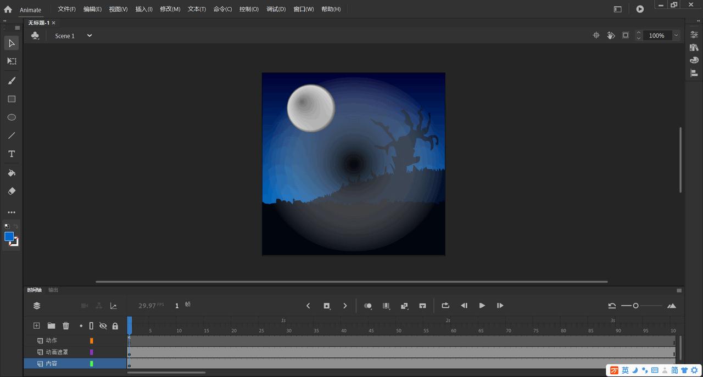Expand the three-dots more tools menu
The image size is (703, 377).
12,212
